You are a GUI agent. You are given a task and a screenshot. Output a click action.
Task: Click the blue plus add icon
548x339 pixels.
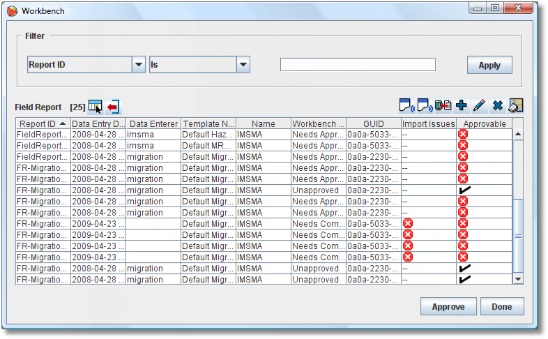pyautogui.click(x=461, y=105)
